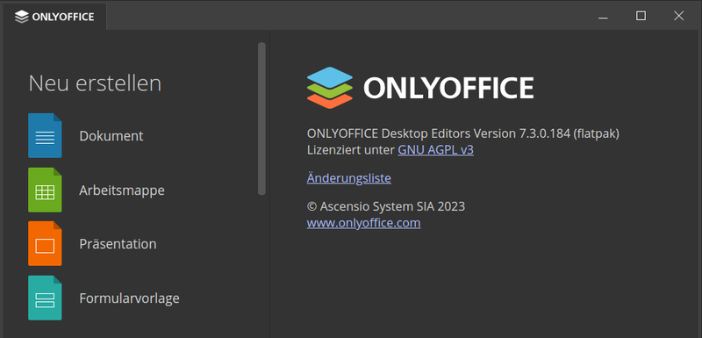Click the 'Neu erstellen' heading
Viewport: 702px width, 338px height.
click(x=95, y=83)
